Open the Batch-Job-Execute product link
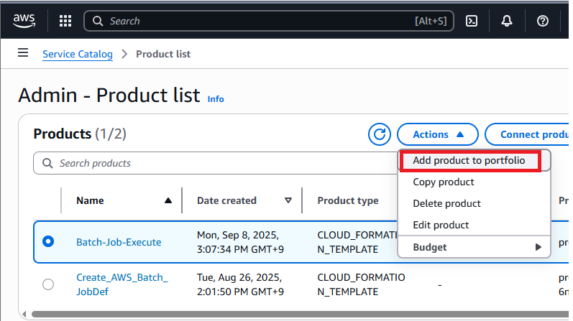The width and height of the screenshot is (573, 321). (119, 242)
